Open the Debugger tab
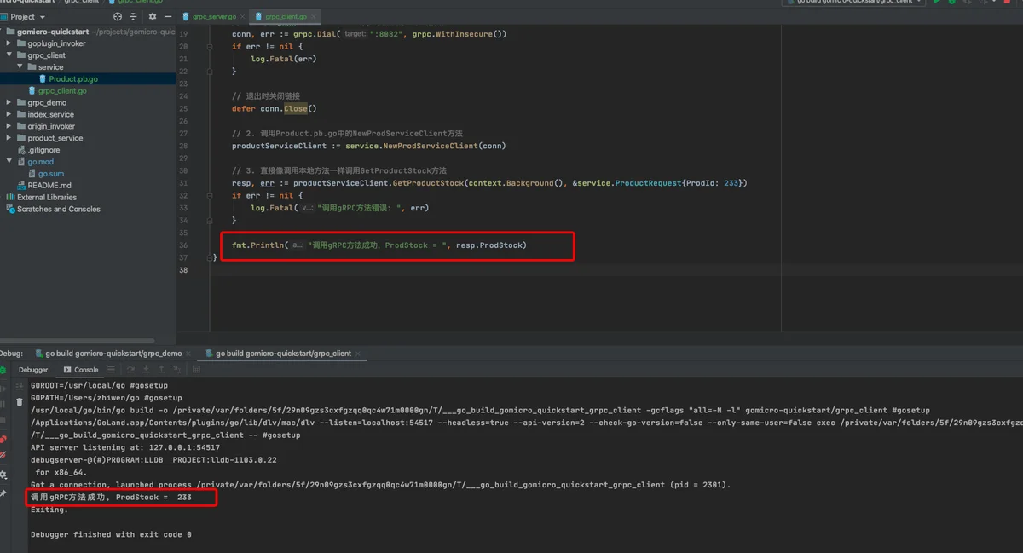1023x553 pixels. coord(34,370)
